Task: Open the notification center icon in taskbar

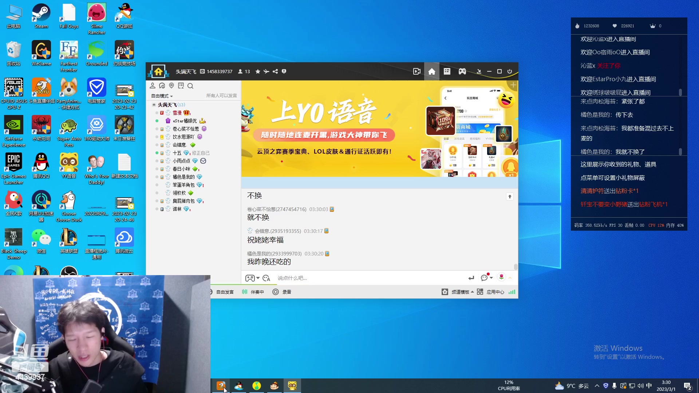Action: pyautogui.click(x=688, y=386)
